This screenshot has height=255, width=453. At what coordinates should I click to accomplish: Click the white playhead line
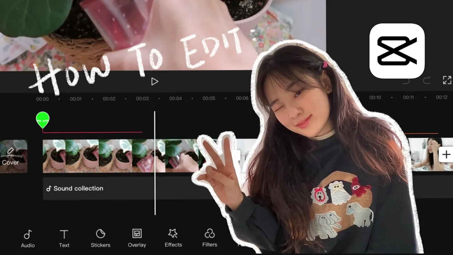[x=155, y=163]
